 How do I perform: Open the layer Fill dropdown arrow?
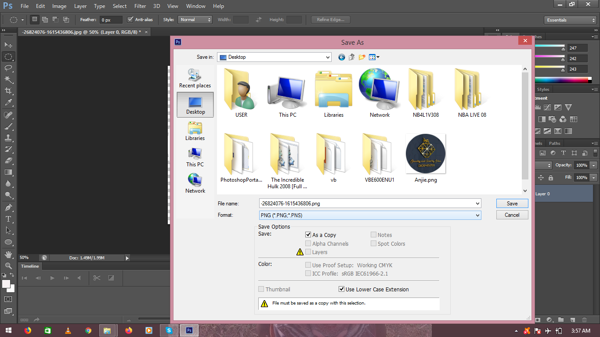coord(594,178)
